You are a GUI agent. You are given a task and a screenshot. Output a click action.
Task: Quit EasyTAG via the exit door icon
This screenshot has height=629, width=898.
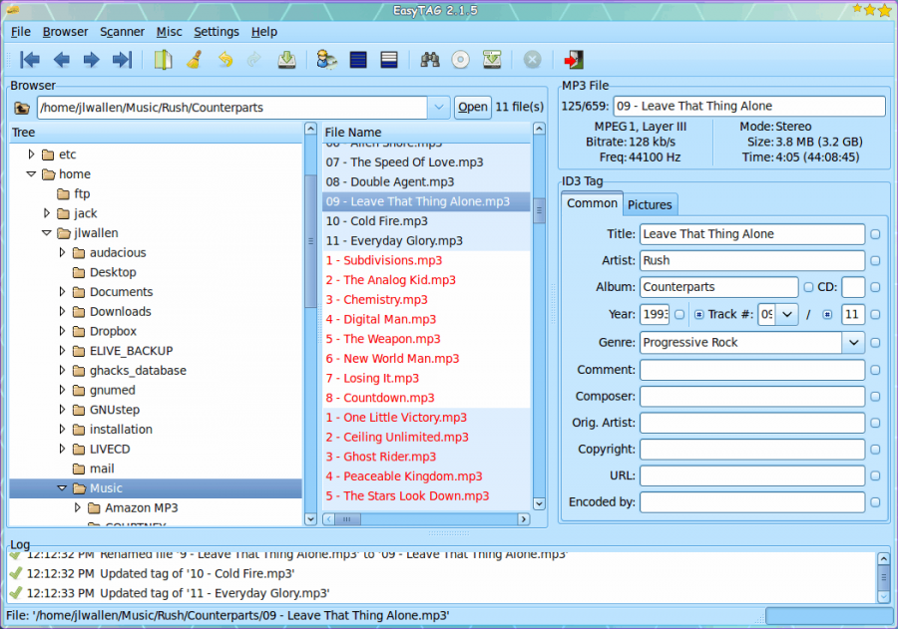[571, 60]
